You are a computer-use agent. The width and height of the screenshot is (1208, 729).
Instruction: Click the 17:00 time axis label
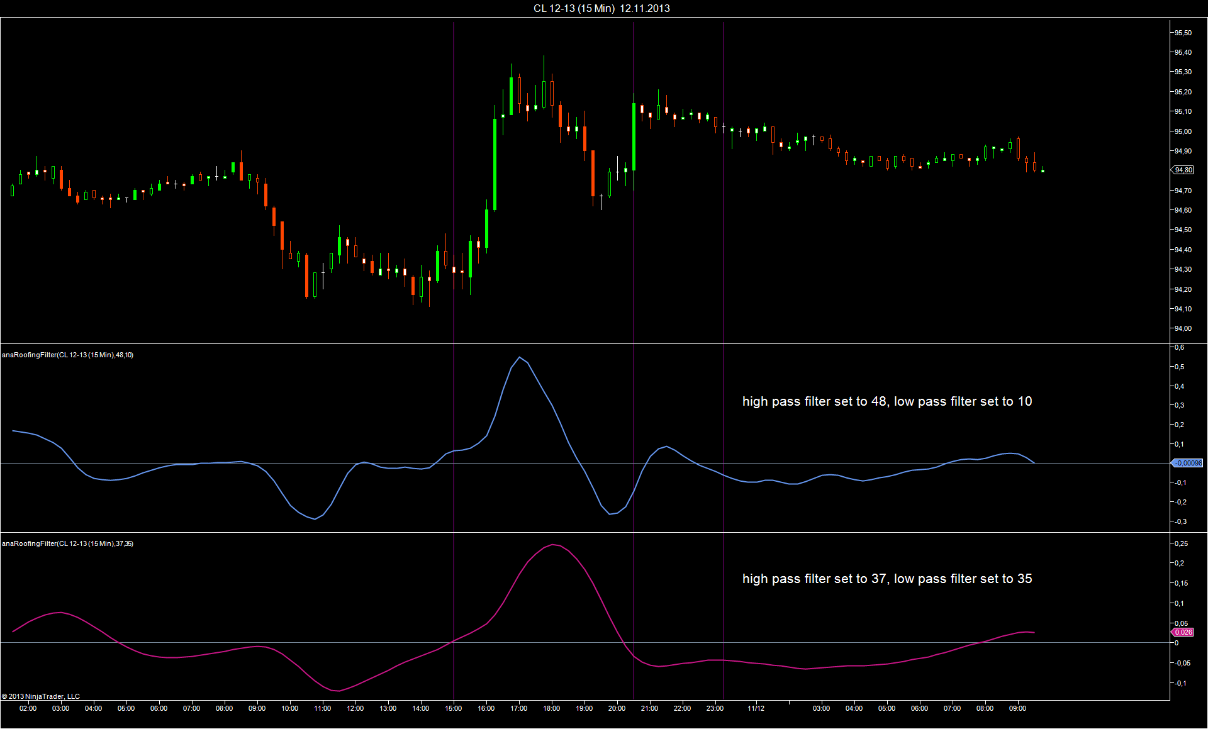coord(519,708)
